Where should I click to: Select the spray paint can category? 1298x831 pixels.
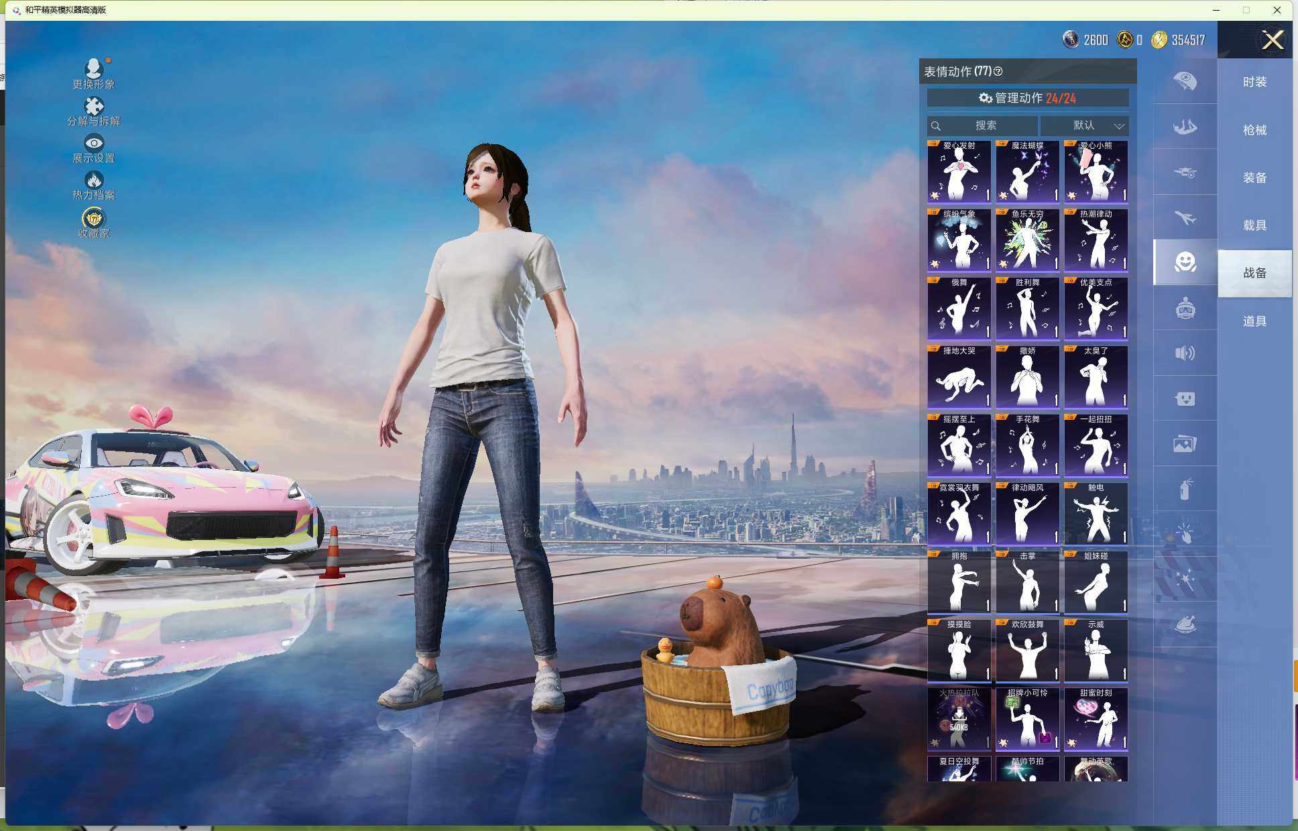(x=1185, y=489)
